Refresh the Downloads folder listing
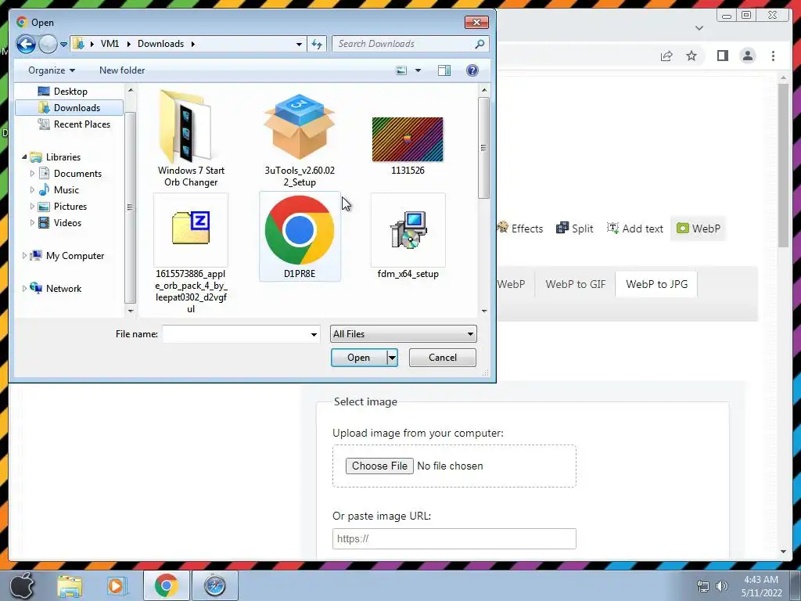Image resolution: width=801 pixels, height=601 pixels. (x=317, y=44)
